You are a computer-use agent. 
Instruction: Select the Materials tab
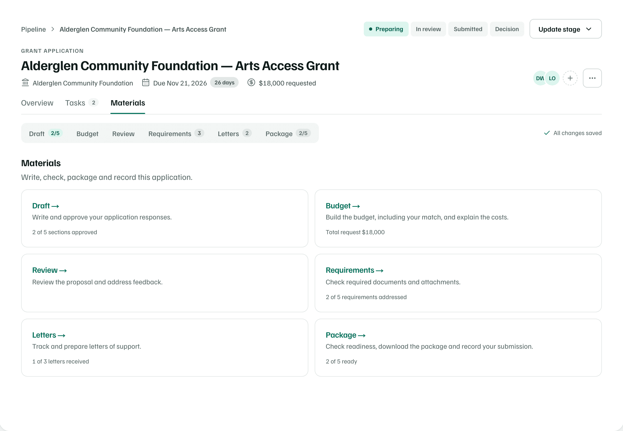(x=128, y=103)
